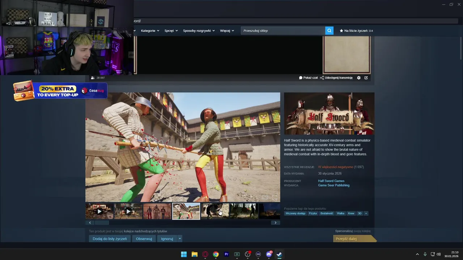Click Przejdź dalej in the queue

[x=354, y=239]
